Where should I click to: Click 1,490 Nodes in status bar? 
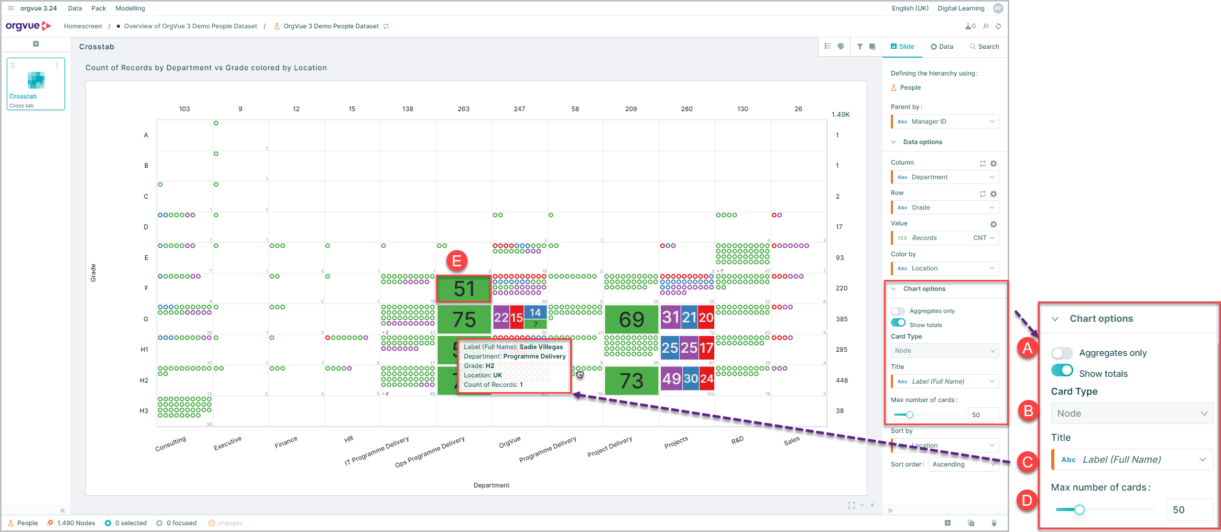pos(76,523)
